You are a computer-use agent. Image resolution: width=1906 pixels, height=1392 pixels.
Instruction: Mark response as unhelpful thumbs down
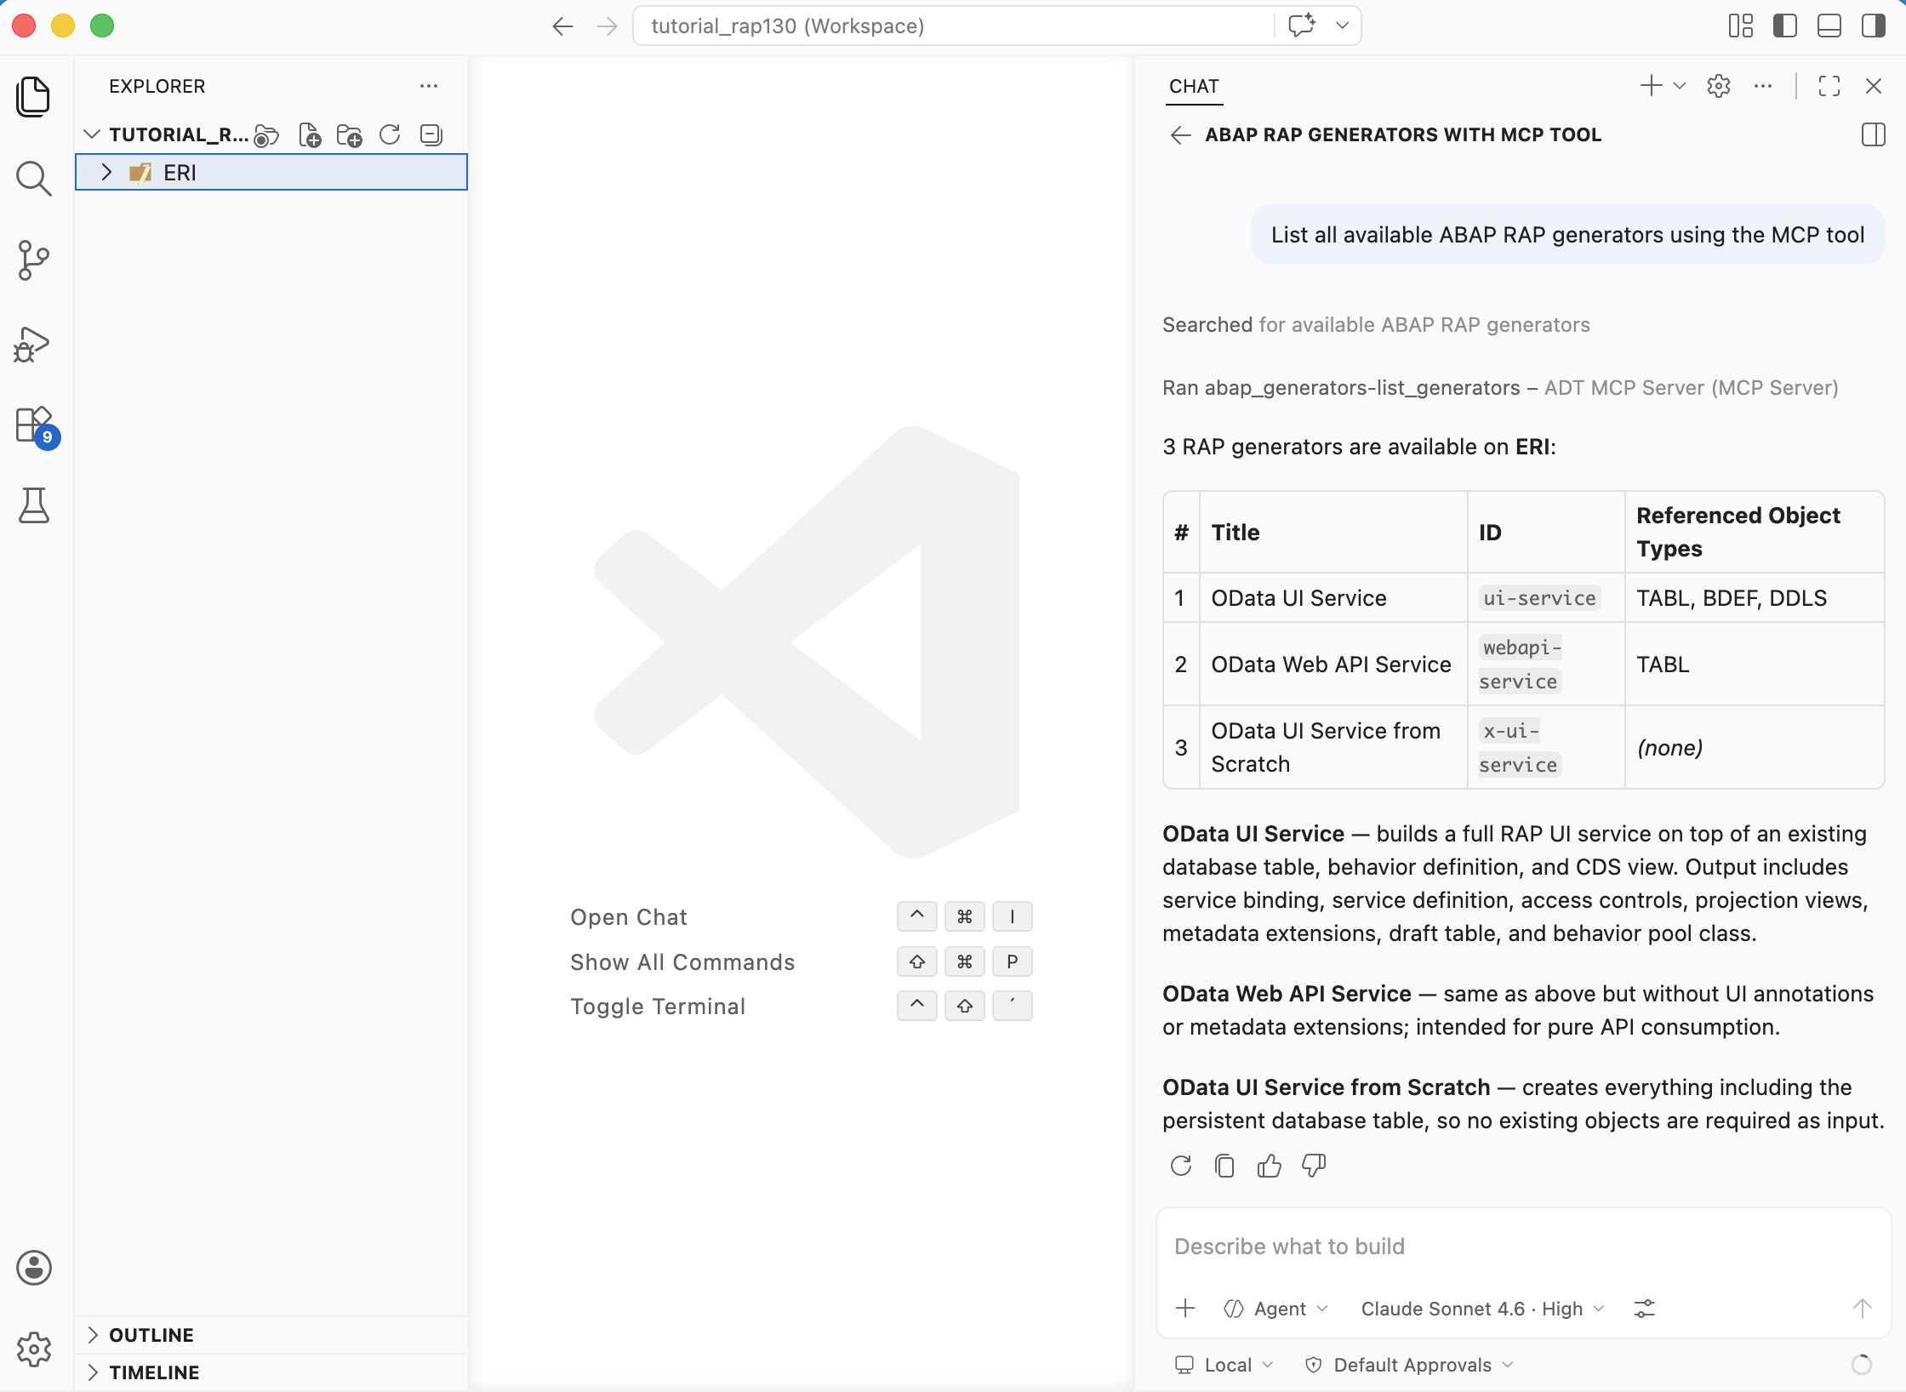(1314, 1166)
